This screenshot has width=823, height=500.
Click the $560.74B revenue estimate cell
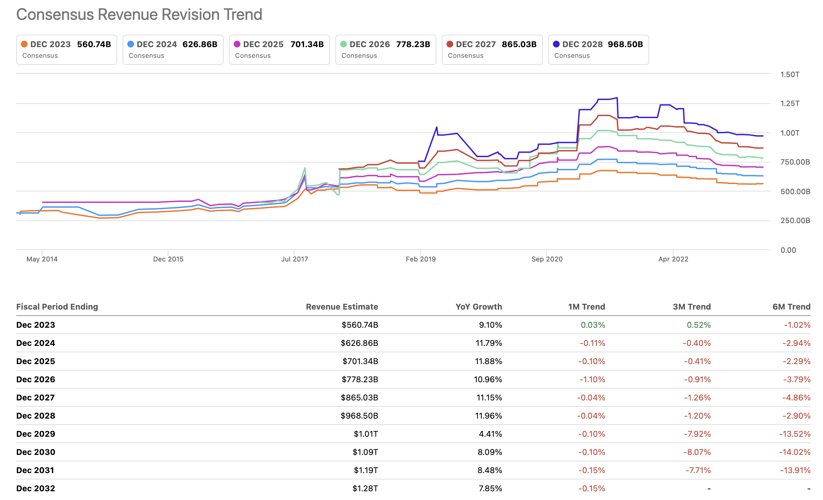point(360,325)
